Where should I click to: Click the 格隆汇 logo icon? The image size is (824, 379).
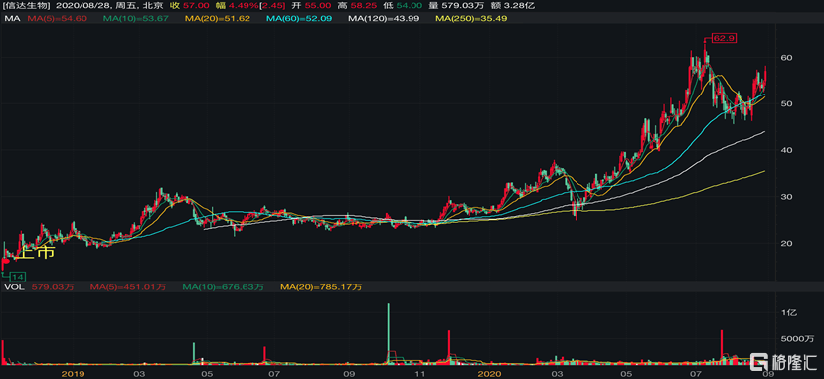pos(759,362)
